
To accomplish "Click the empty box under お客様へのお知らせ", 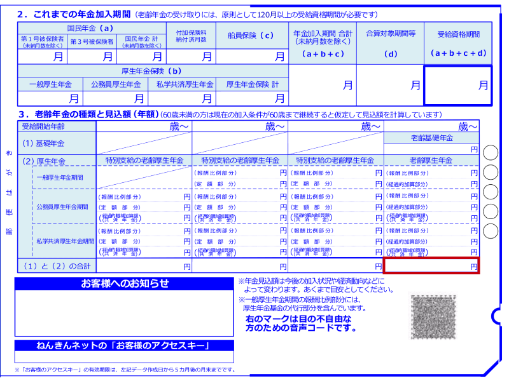I will pyautogui.click(x=124, y=313).
